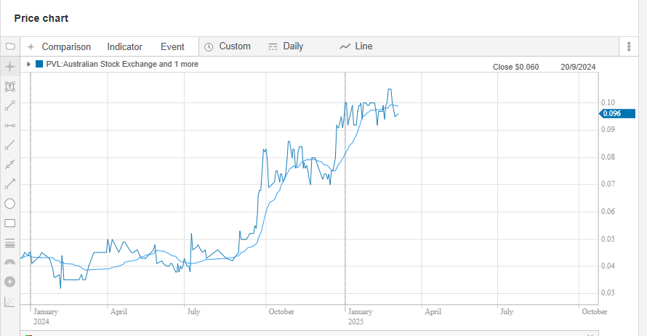
Task: Open the folder icon in toolbar corner
Action: click(x=10, y=46)
